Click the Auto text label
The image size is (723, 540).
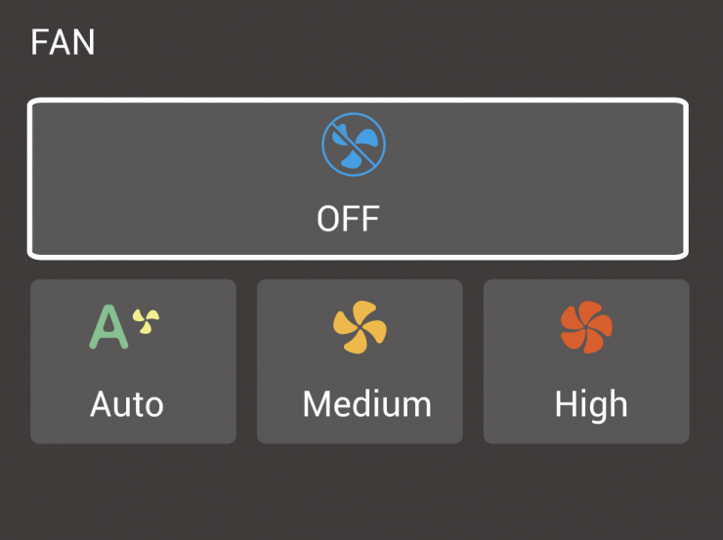point(127,404)
